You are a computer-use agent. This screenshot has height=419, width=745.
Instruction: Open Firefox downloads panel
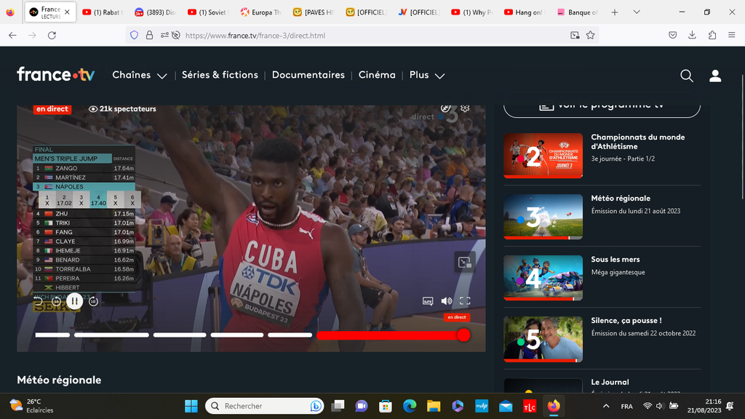tap(693, 35)
